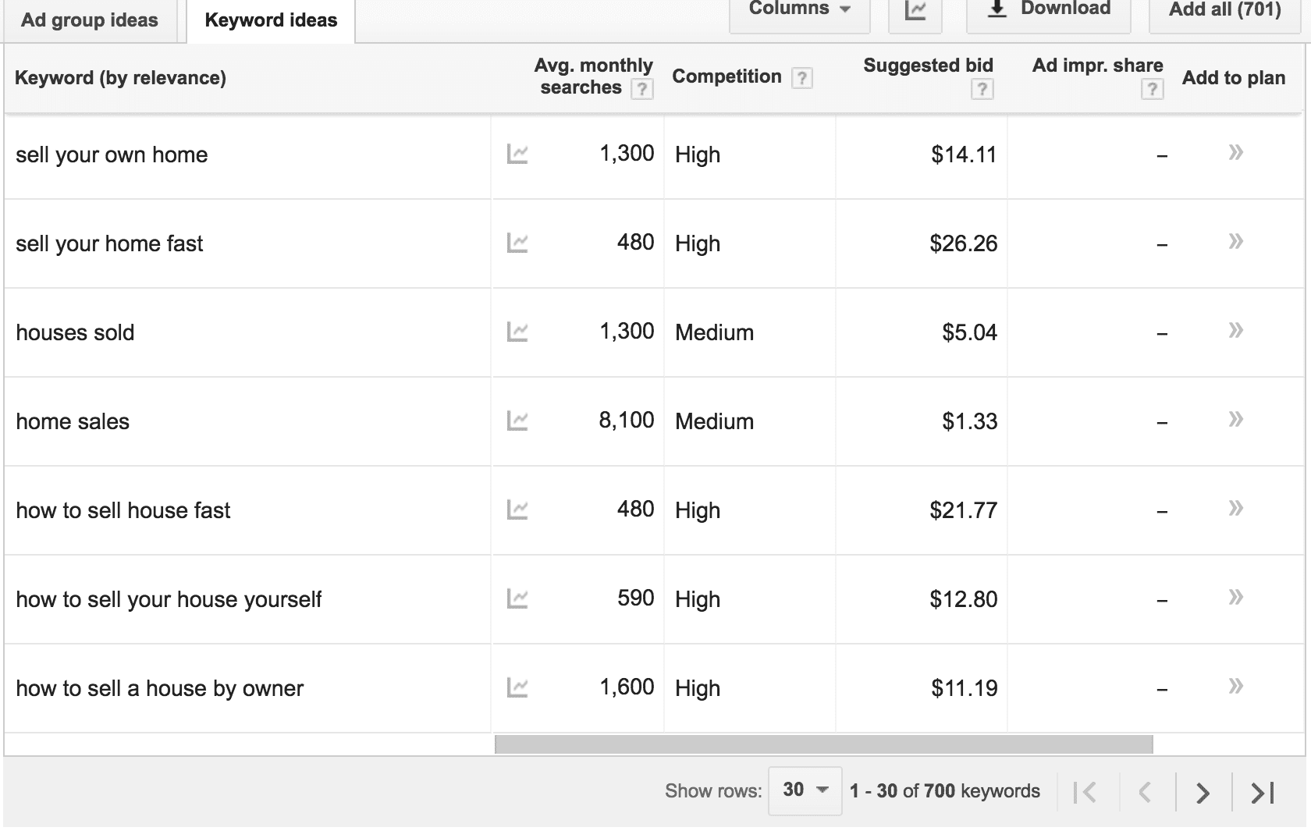Sort by Keyword (by relevance) header
The image size is (1311, 838).
(121, 78)
